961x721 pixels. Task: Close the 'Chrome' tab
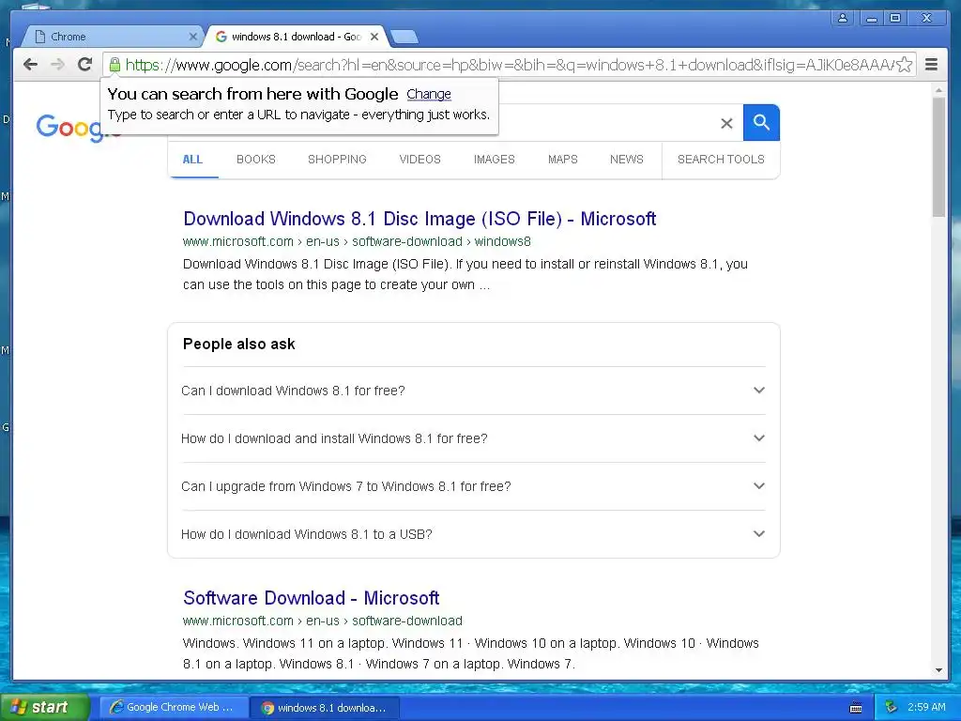coord(193,37)
